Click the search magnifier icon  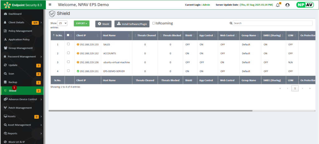[231, 23]
